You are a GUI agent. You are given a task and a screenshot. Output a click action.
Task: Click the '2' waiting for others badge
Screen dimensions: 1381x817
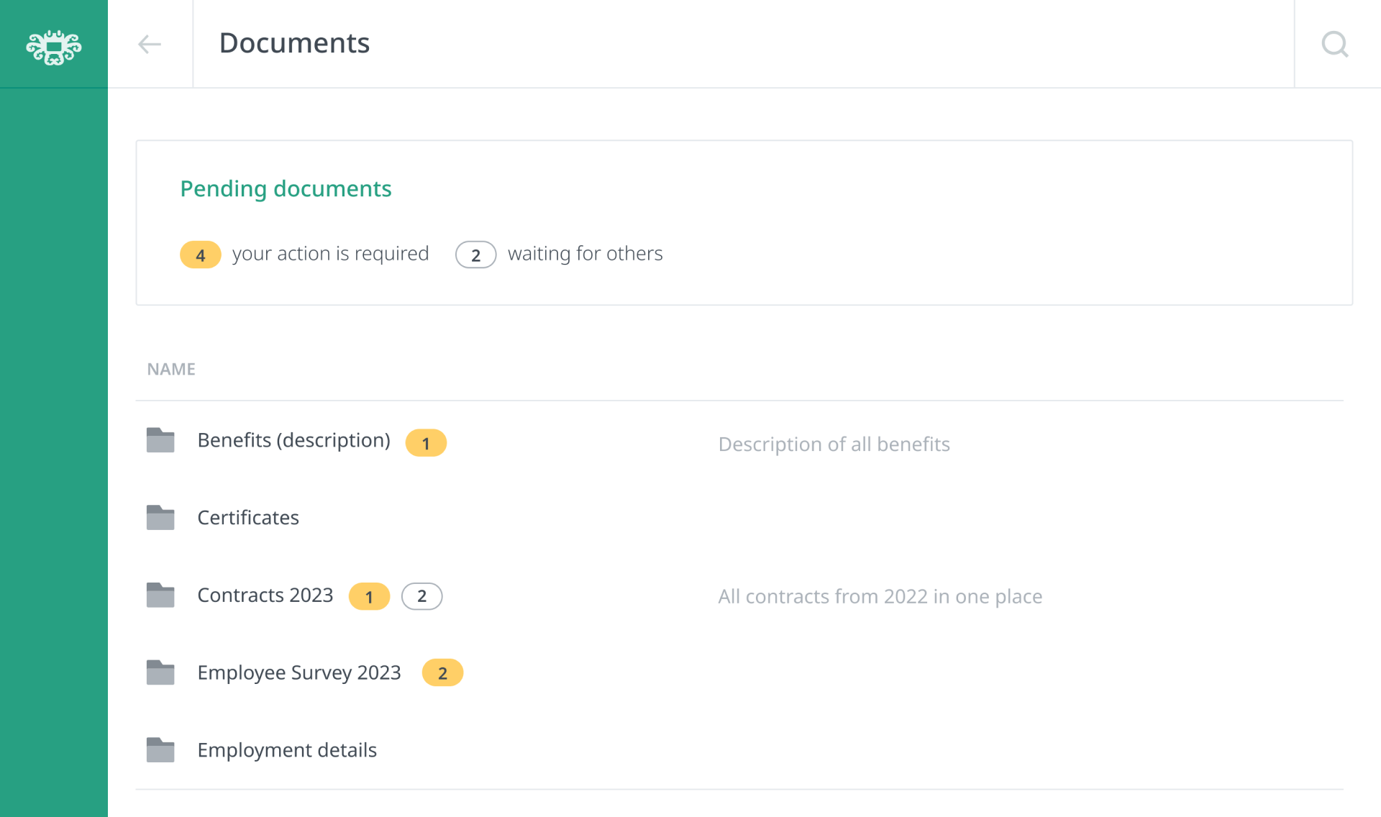(x=475, y=255)
